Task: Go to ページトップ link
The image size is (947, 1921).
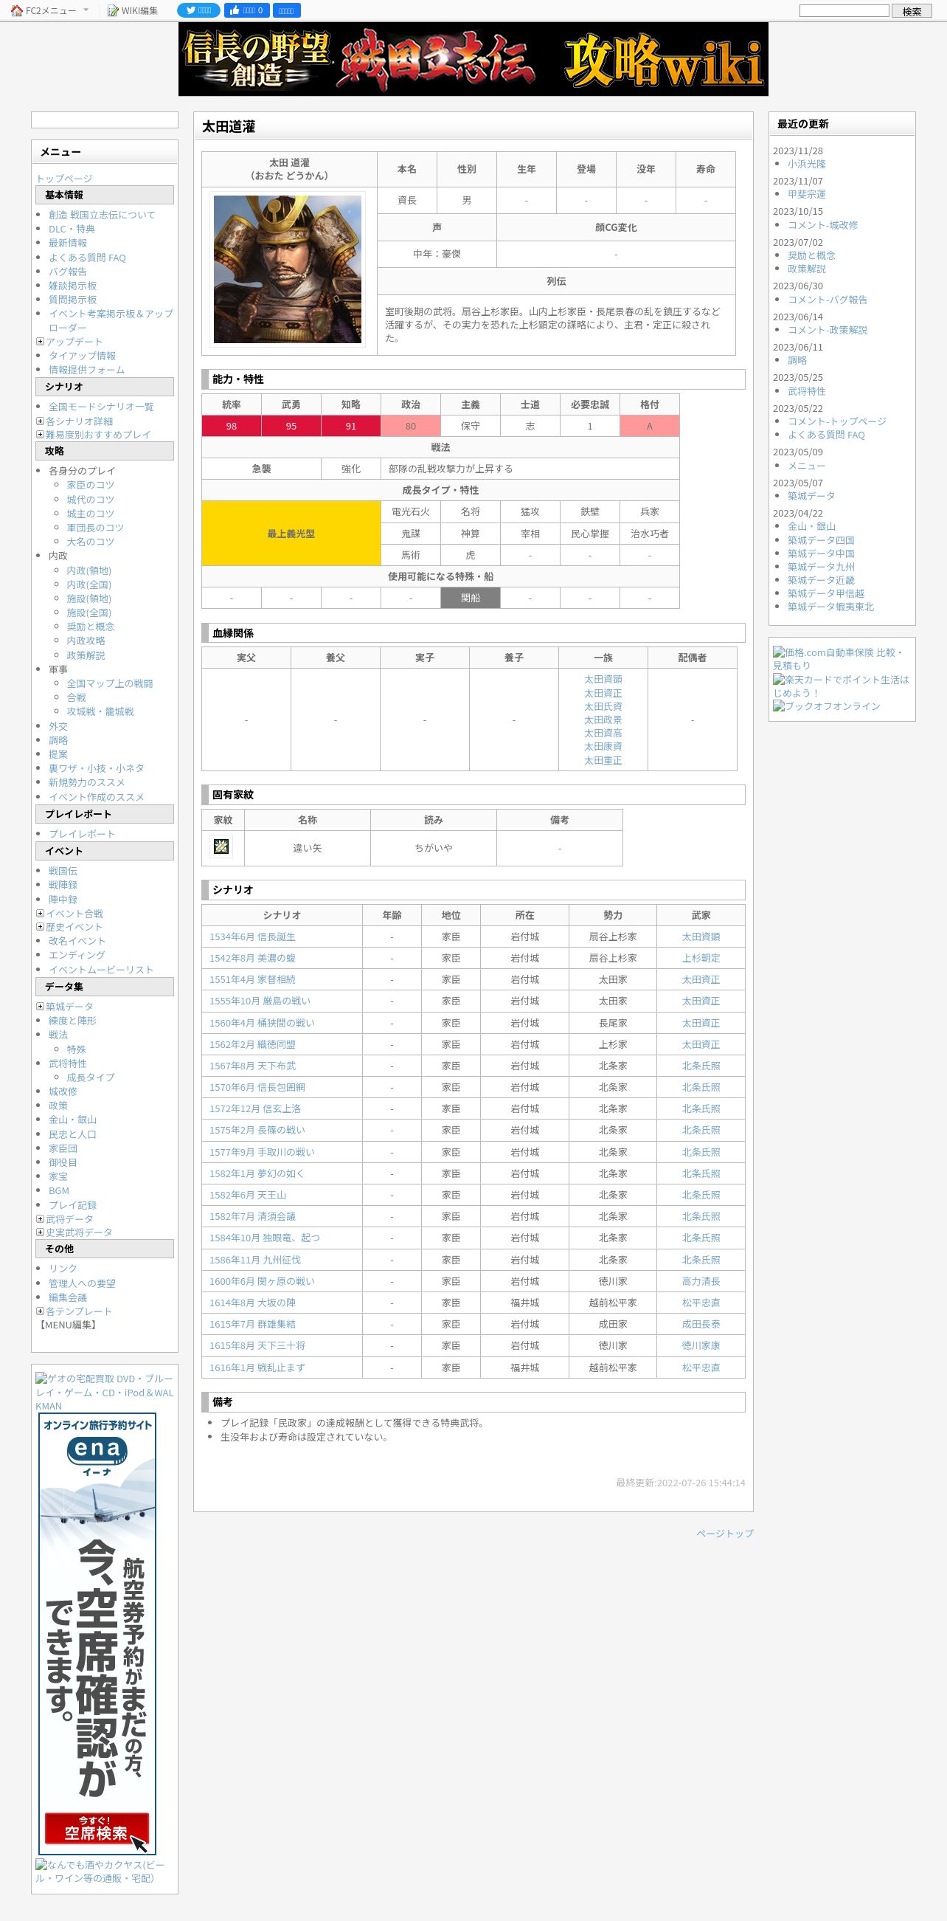Action: click(x=725, y=1534)
